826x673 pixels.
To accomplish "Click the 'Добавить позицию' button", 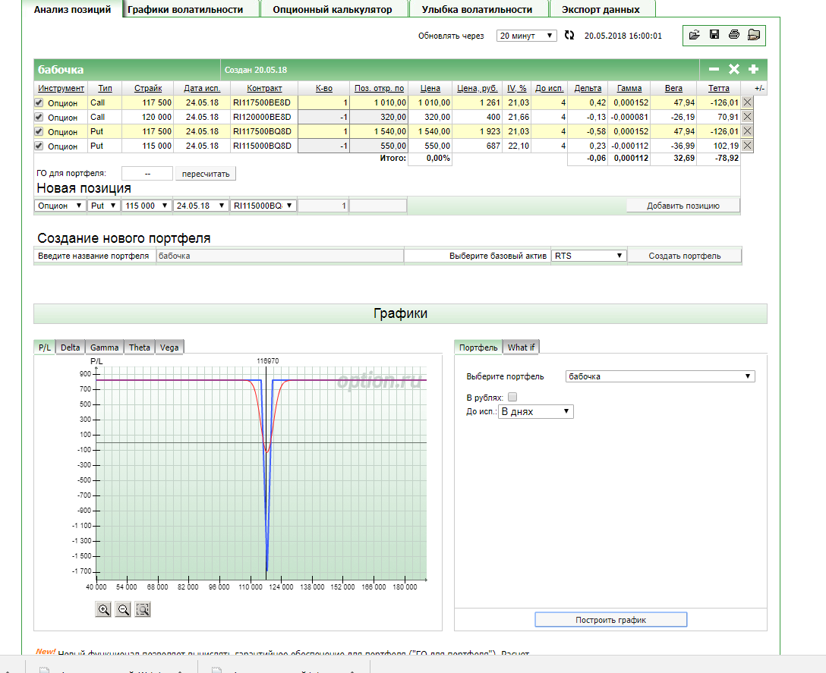I will click(683, 206).
